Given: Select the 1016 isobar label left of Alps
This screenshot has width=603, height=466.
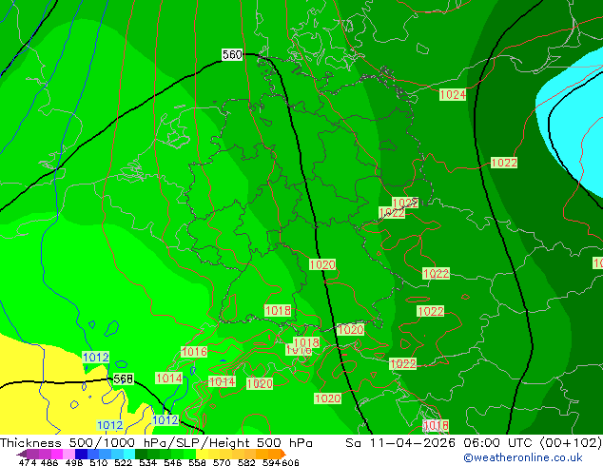Looking at the screenshot, I should 194,352.
